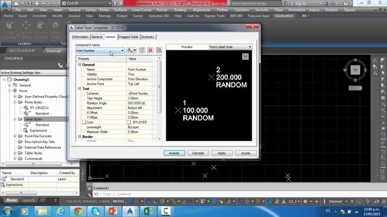This screenshot has width=387, height=217.
Task: Switch to the Drawing5 document tab
Action: 54,51
